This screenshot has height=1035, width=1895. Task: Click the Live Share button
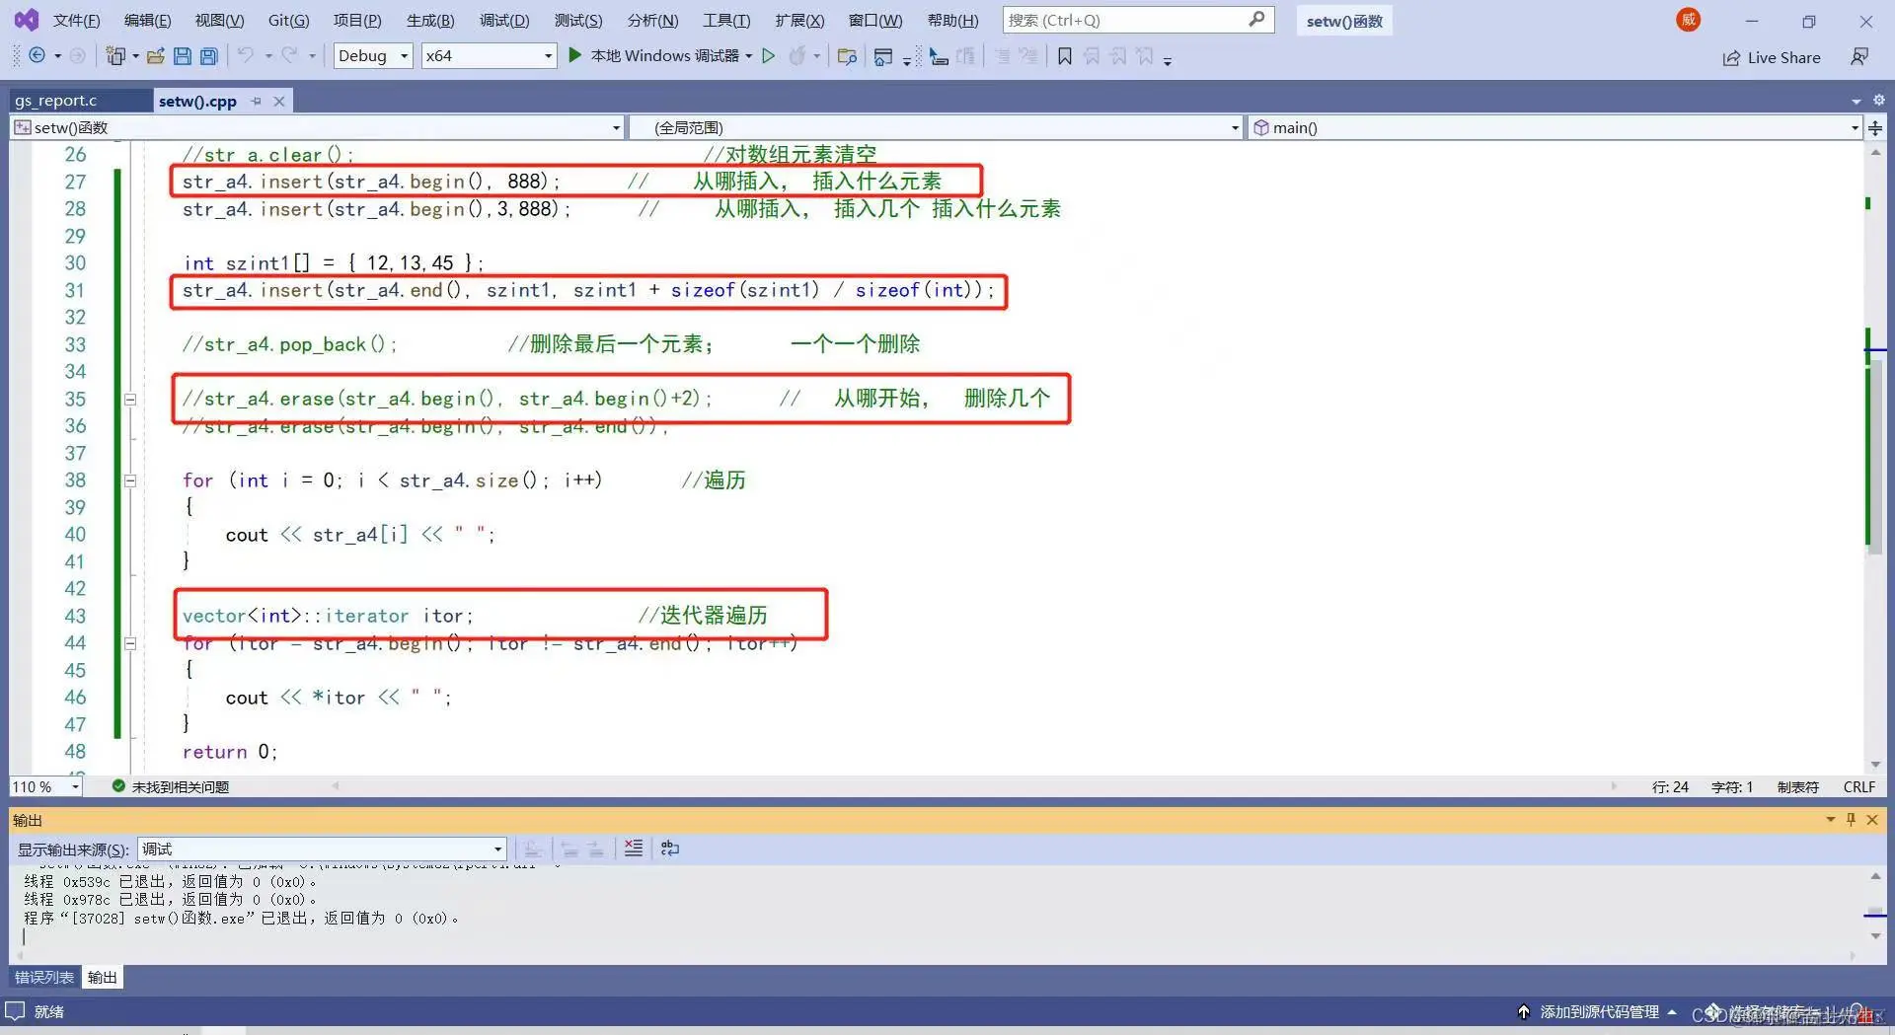coord(1772,57)
